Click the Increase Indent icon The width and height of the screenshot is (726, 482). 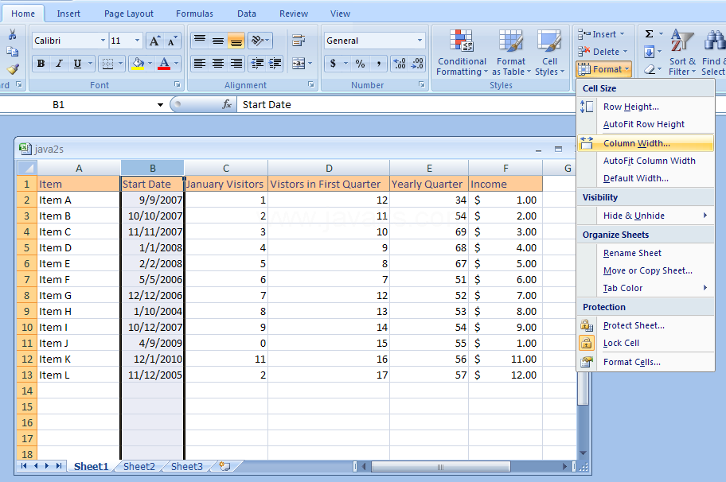[x=275, y=63]
